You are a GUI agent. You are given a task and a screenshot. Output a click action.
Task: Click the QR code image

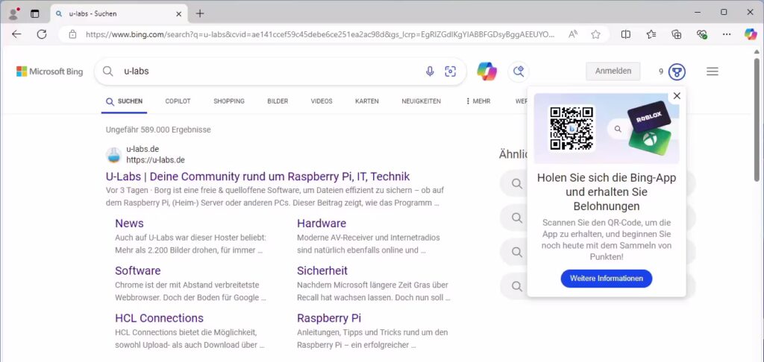pyautogui.click(x=572, y=128)
